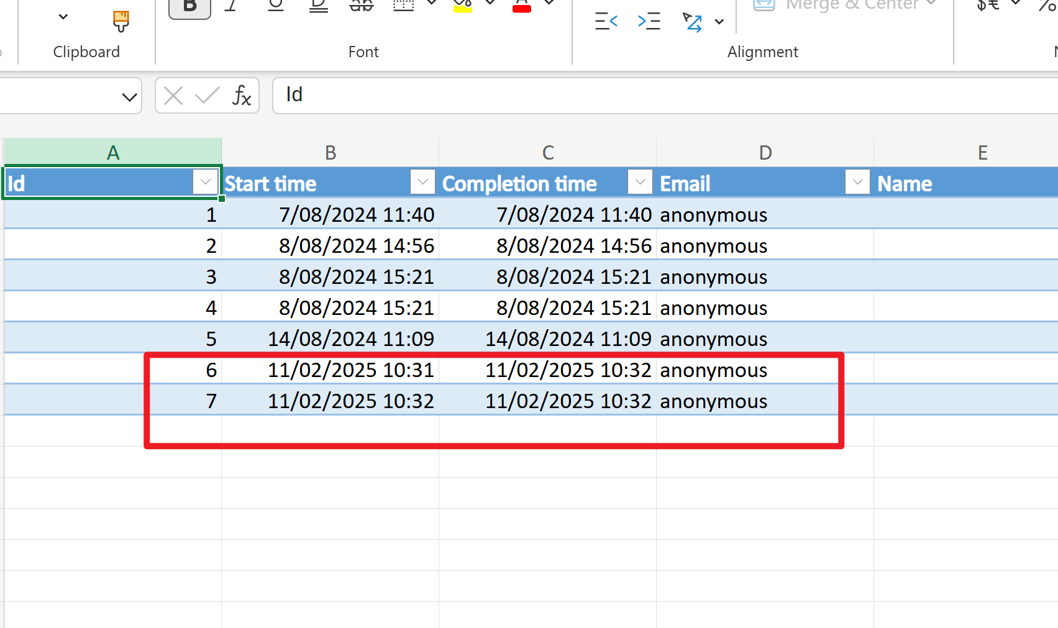Open the Completion time filter dropdown
Image resolution: width=1058 pixels, height=628 pixels.
[640, 183]
